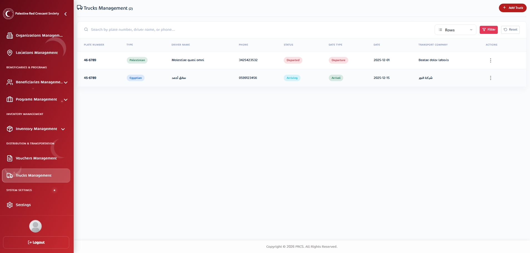Click the Vouchers Management document icon
The image size is (530, 253).
coord(10,158)
